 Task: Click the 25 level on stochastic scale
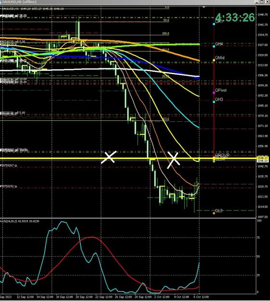tap(258, 275)
